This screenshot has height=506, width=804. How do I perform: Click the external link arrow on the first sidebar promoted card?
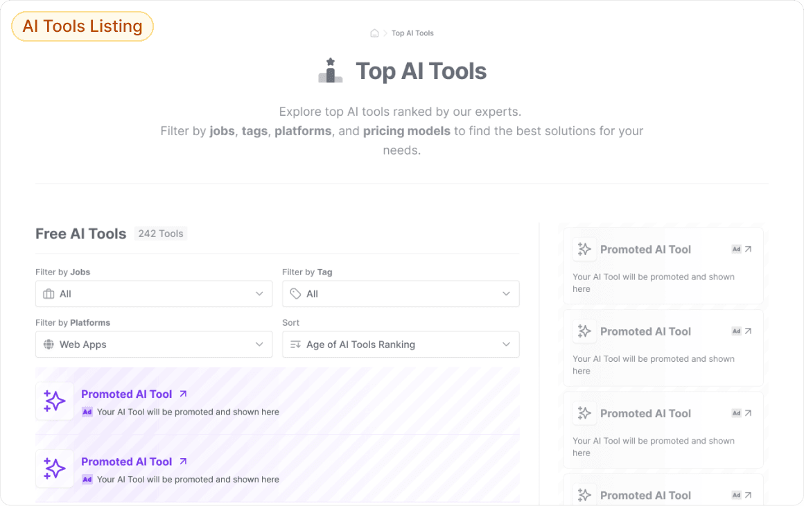[749, 249]
